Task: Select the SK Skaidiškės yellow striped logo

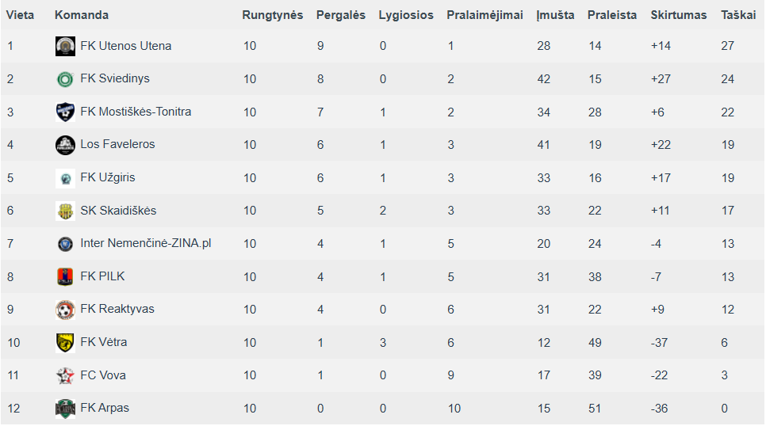Action: point(65,211)
